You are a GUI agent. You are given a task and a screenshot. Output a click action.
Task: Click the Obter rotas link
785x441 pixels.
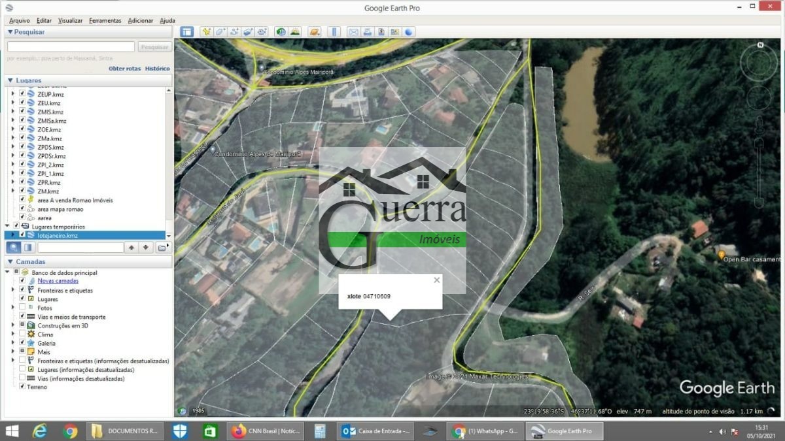124,69
